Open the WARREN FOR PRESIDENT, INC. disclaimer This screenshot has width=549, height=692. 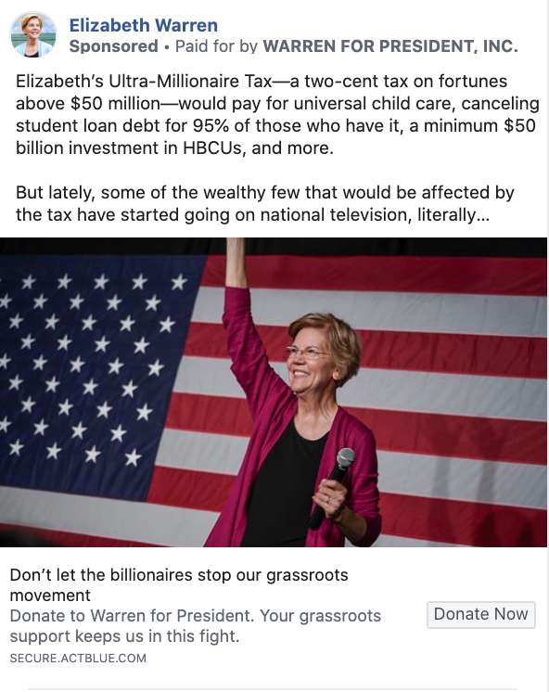[x=390, y=46]
